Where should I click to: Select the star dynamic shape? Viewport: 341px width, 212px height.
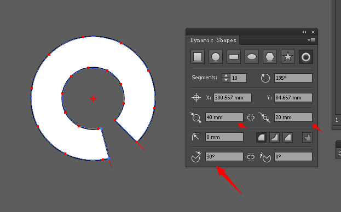click(x=288, y=57)
